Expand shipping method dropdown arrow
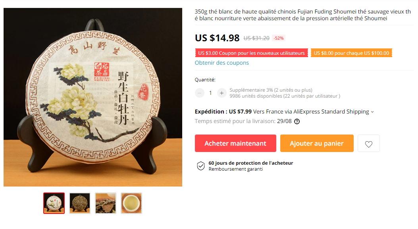The height and width of the screenshot is (229, 418). (x=372, y=112)
